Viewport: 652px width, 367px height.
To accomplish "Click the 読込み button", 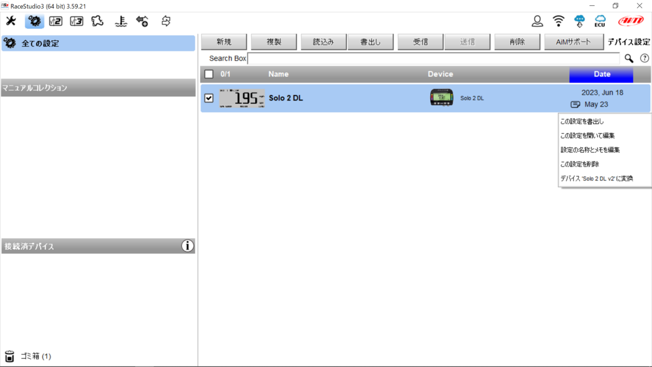I will point(323,42).
